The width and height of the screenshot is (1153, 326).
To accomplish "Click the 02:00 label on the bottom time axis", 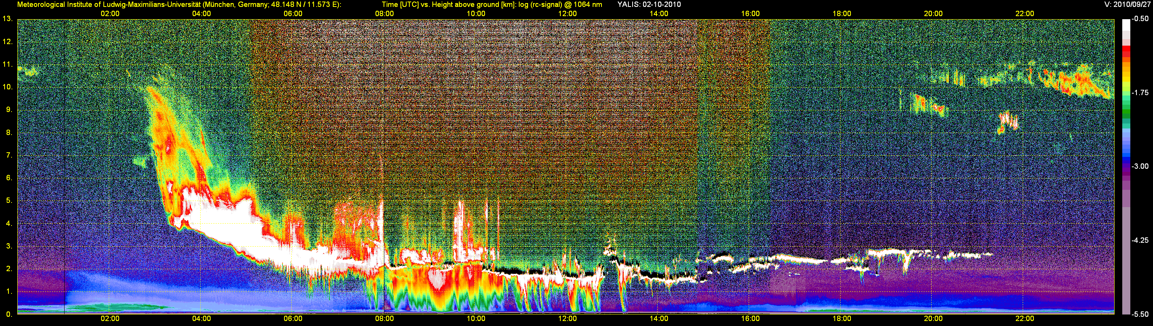I will [110, 319].
